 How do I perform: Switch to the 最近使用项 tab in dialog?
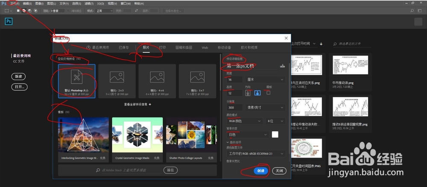click(98, 47)
